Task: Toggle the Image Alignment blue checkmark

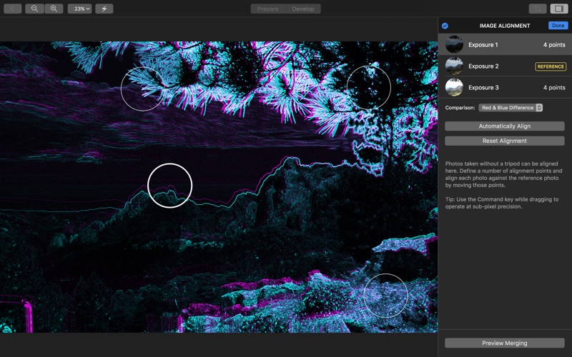Action: click(x=445, y=26)
